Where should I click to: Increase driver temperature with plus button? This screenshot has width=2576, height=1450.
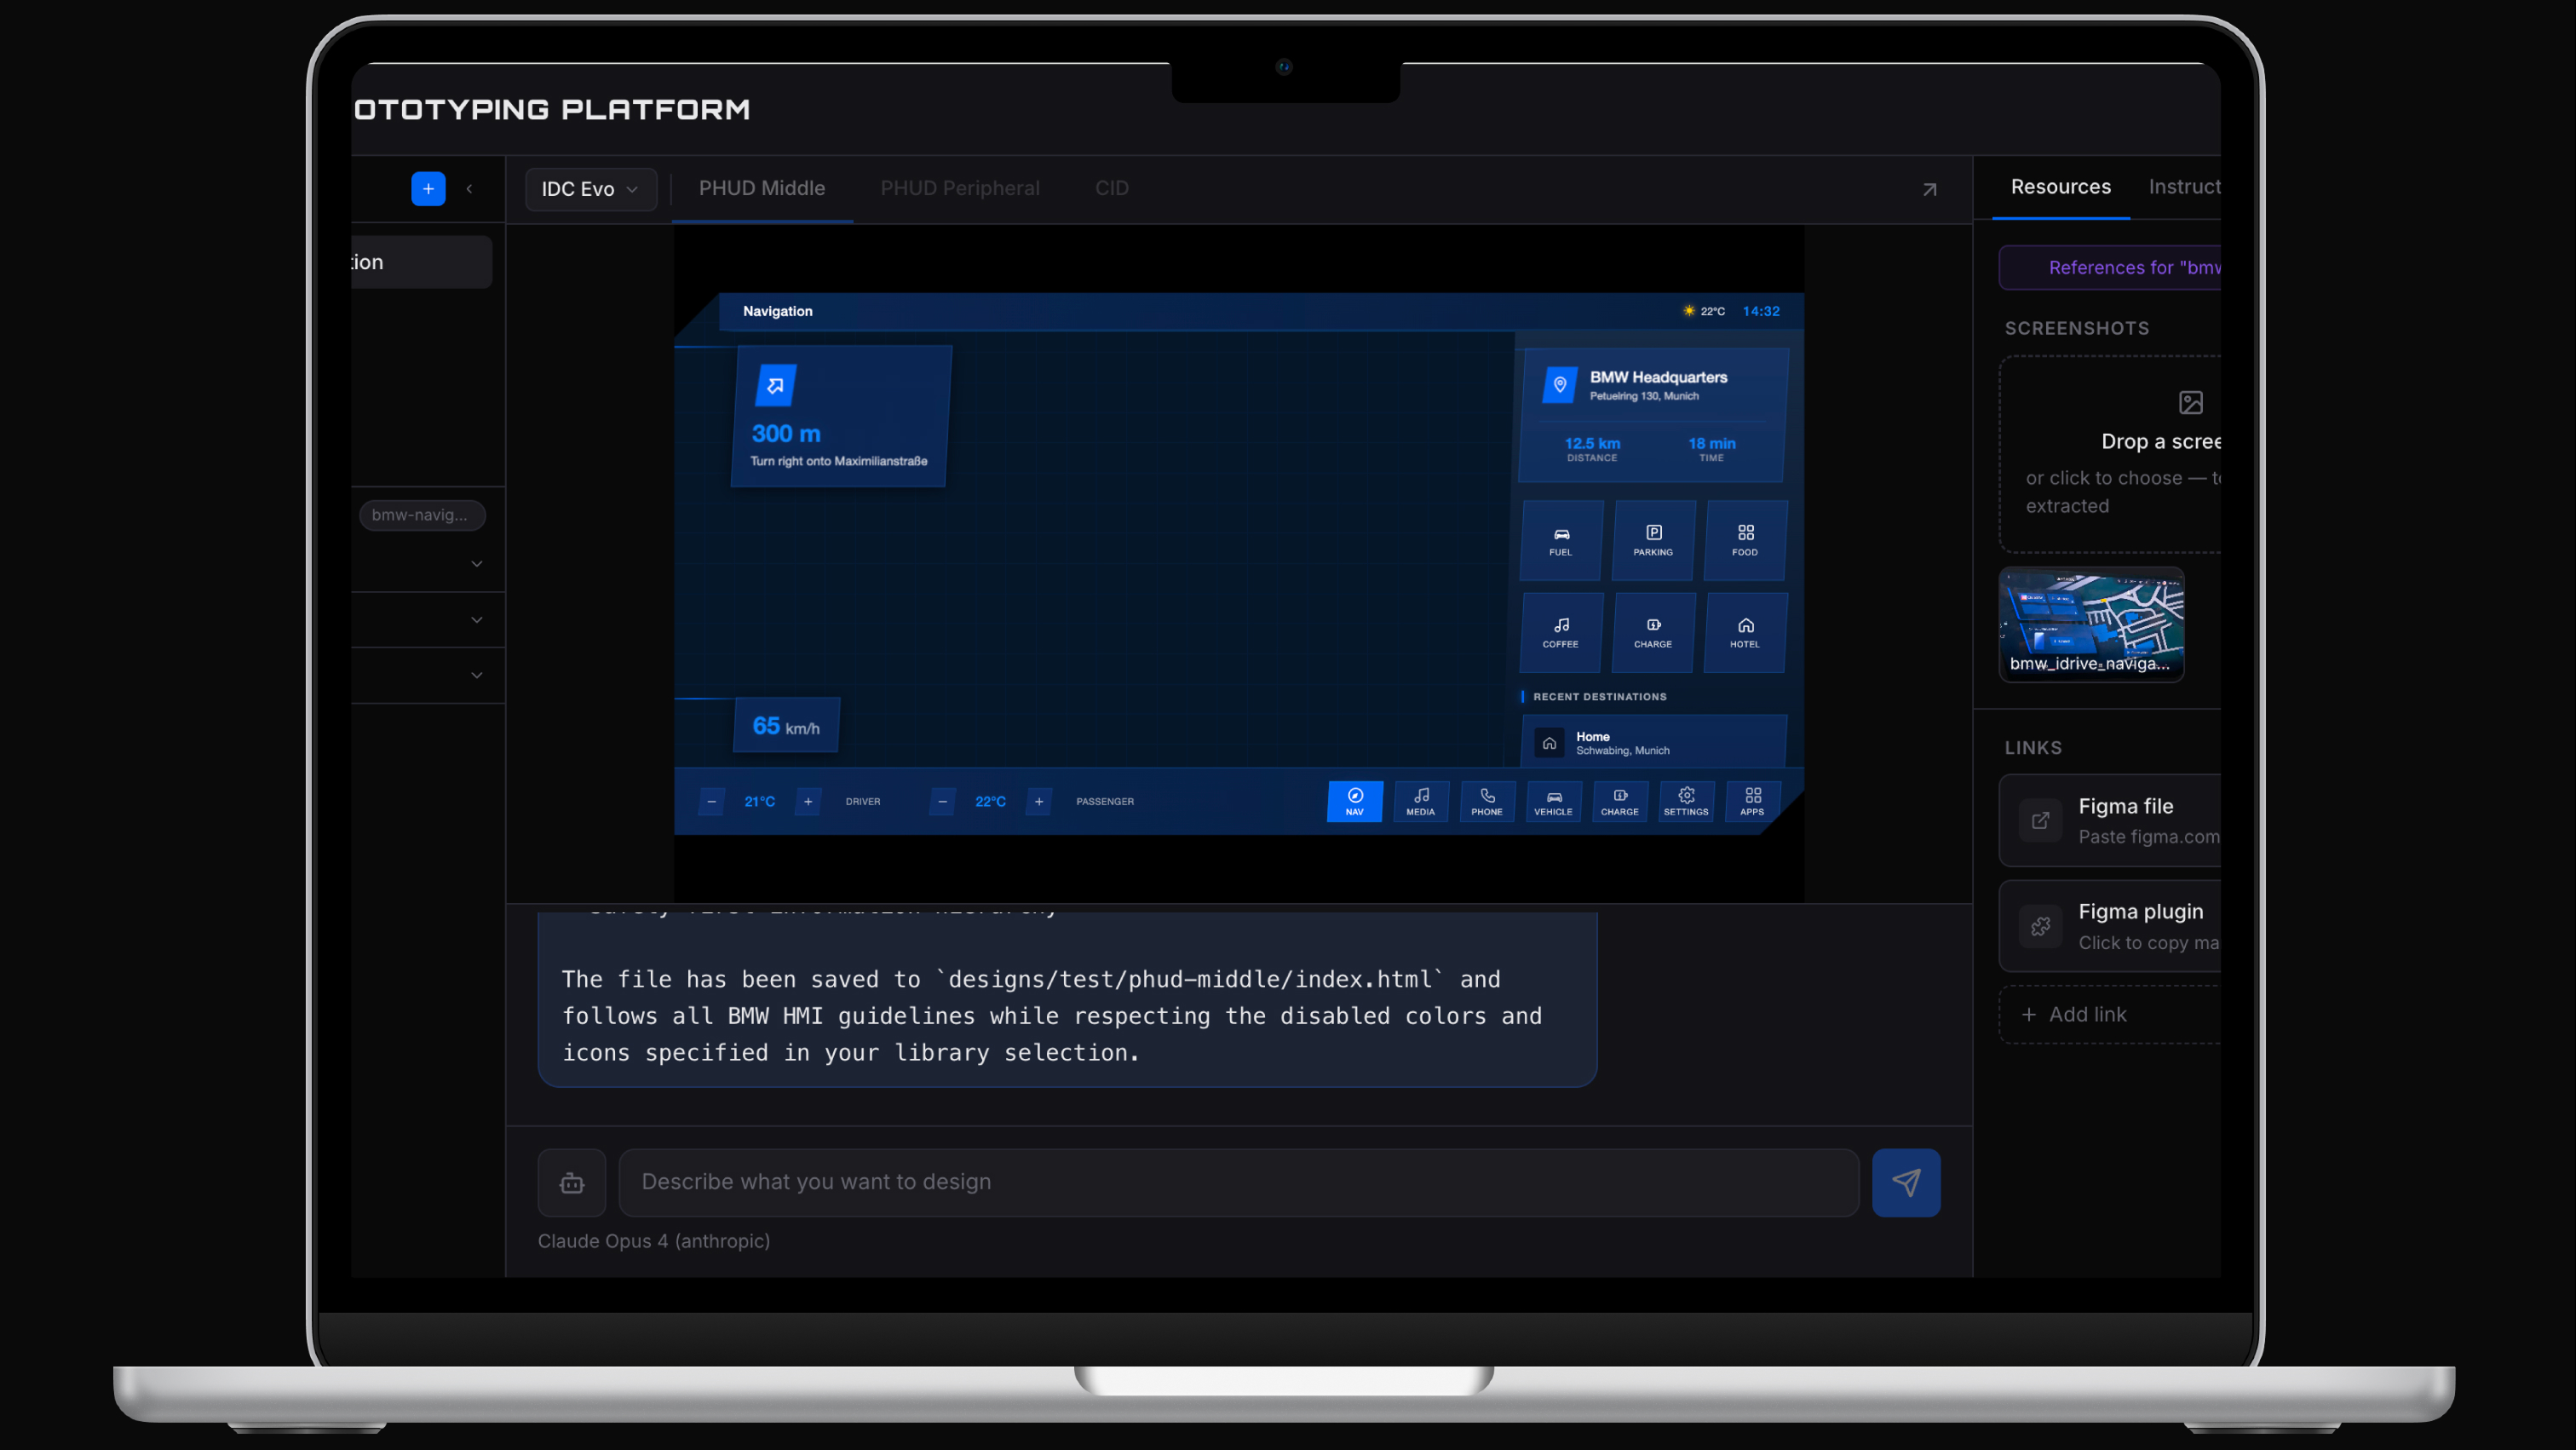coord(808,801)
